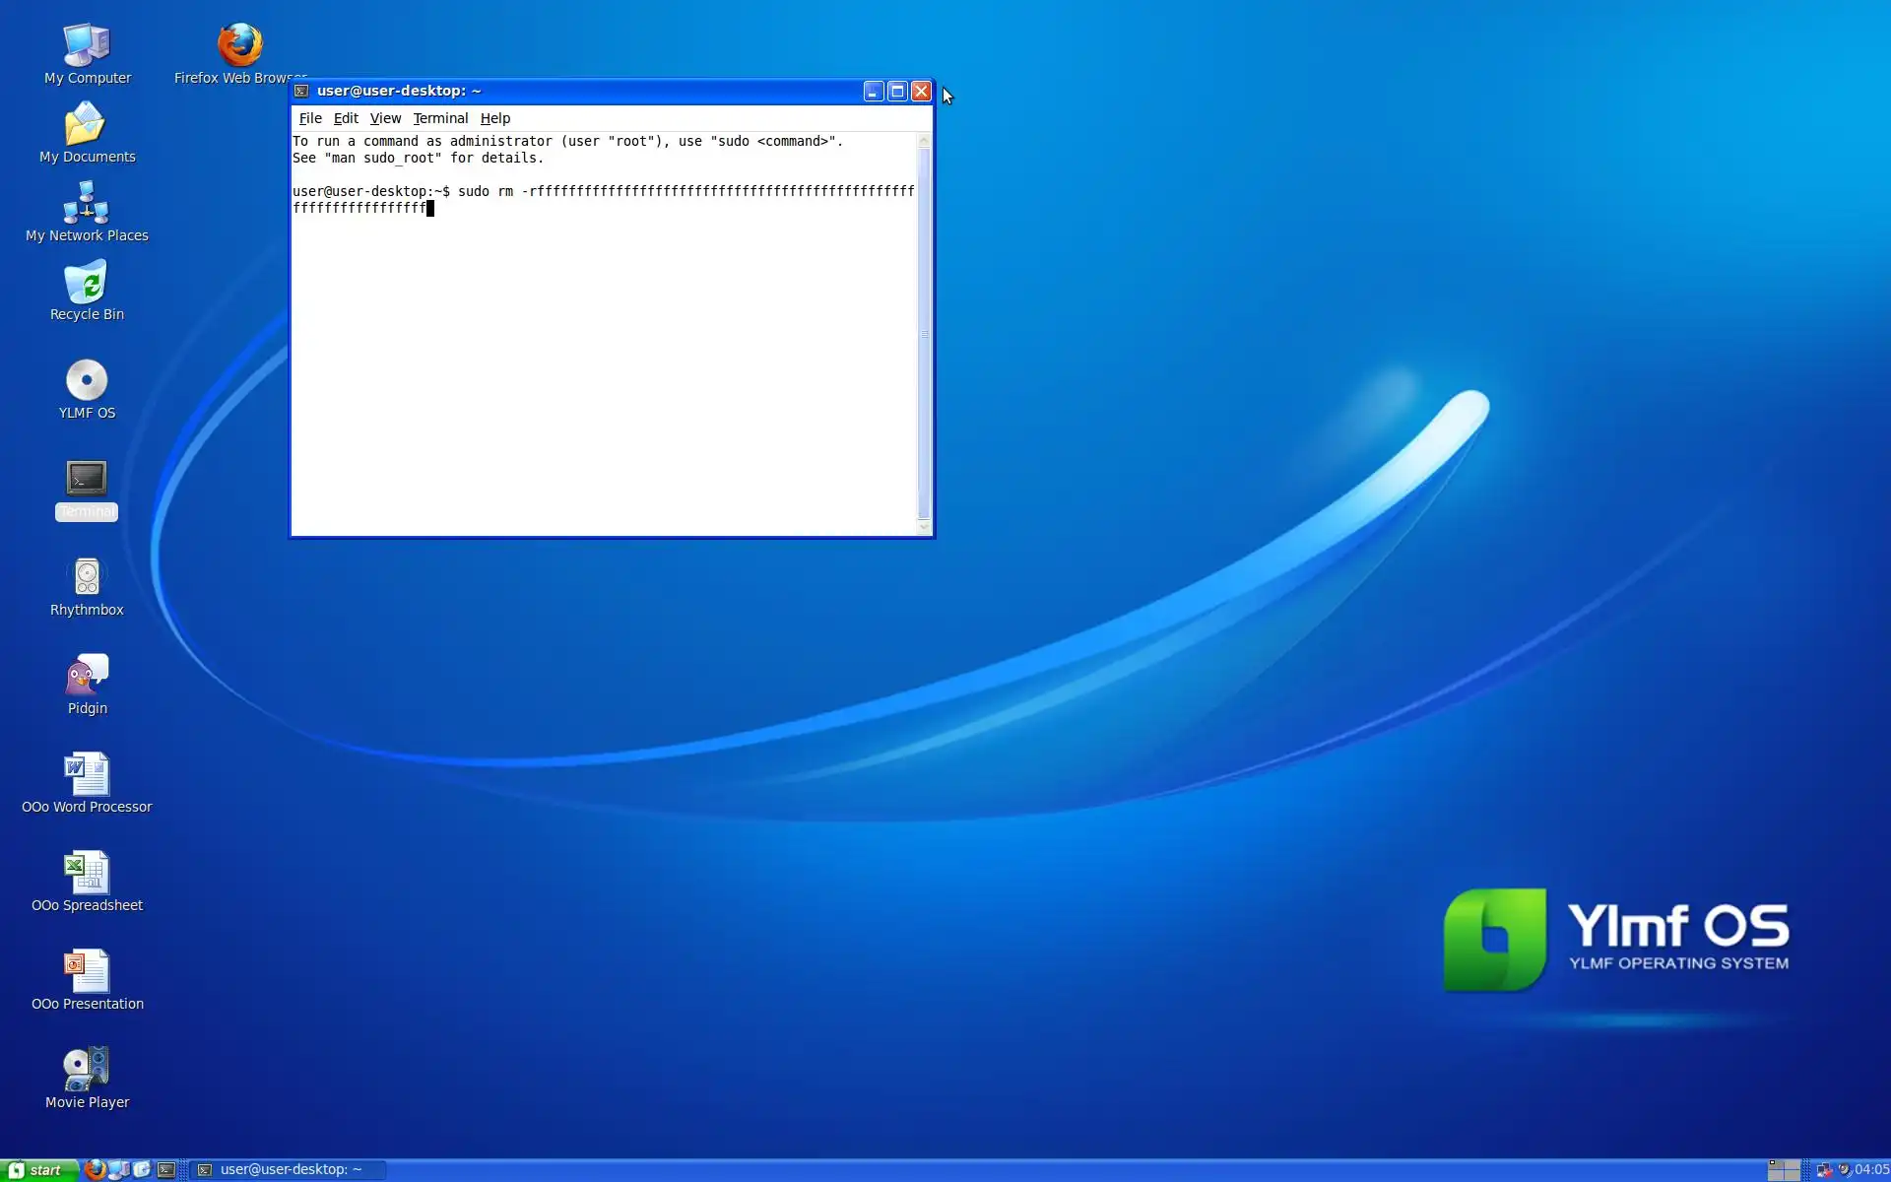1891x1182 pixels.
Task: Open the Edit menu in terminal
Action: point(346,118)
